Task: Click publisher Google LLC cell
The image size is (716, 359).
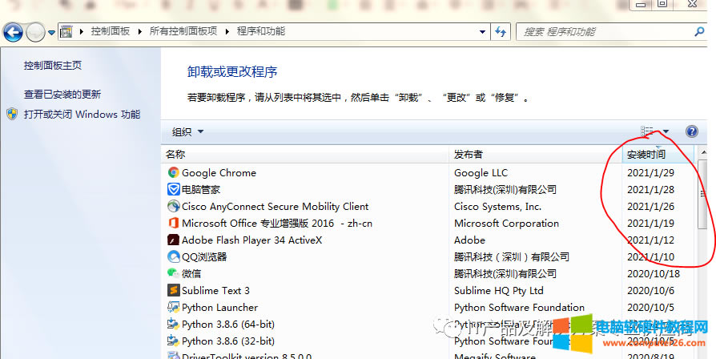Action: [481, 172]
